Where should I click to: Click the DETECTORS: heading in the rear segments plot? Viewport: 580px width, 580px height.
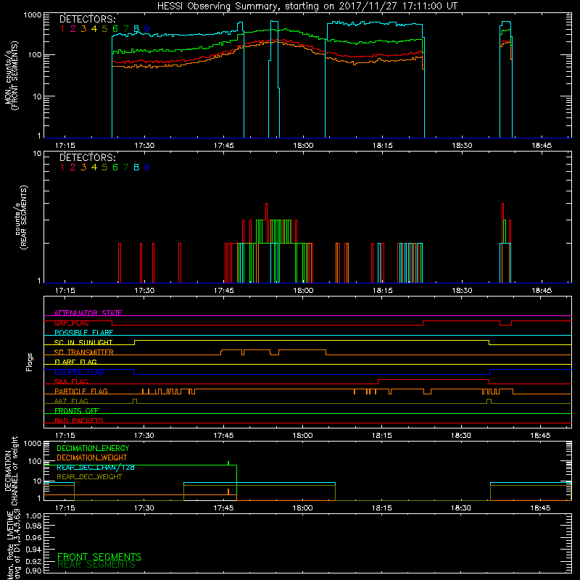[88, 157]
